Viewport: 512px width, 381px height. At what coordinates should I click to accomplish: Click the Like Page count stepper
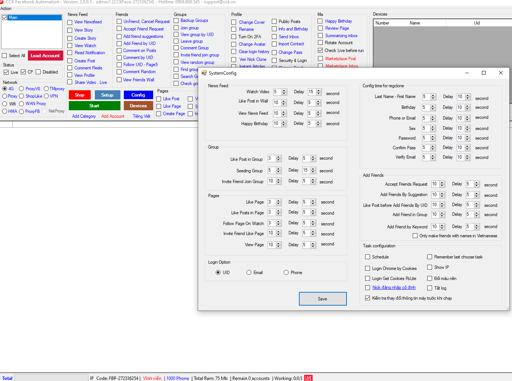(x=278, y=202)
